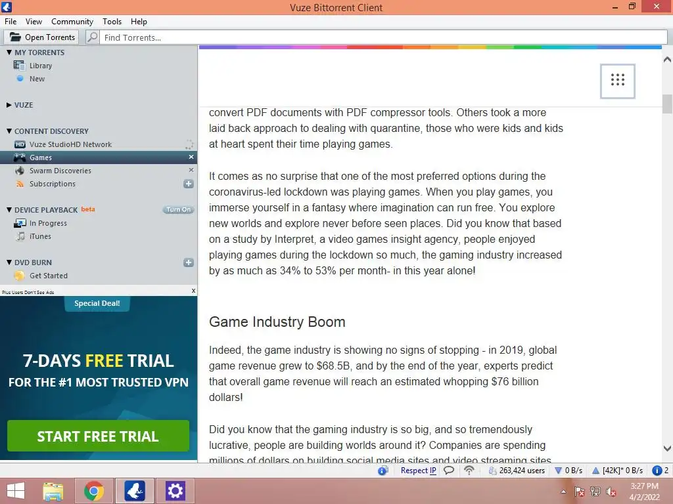Open the Community menu
Image resolution: width=673 pixels, height=504 pixels.
(x=72, y=22)
